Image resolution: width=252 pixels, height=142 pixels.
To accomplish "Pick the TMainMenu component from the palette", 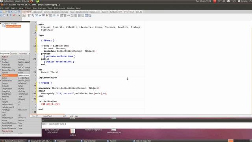I will click(x=29, y=15).
